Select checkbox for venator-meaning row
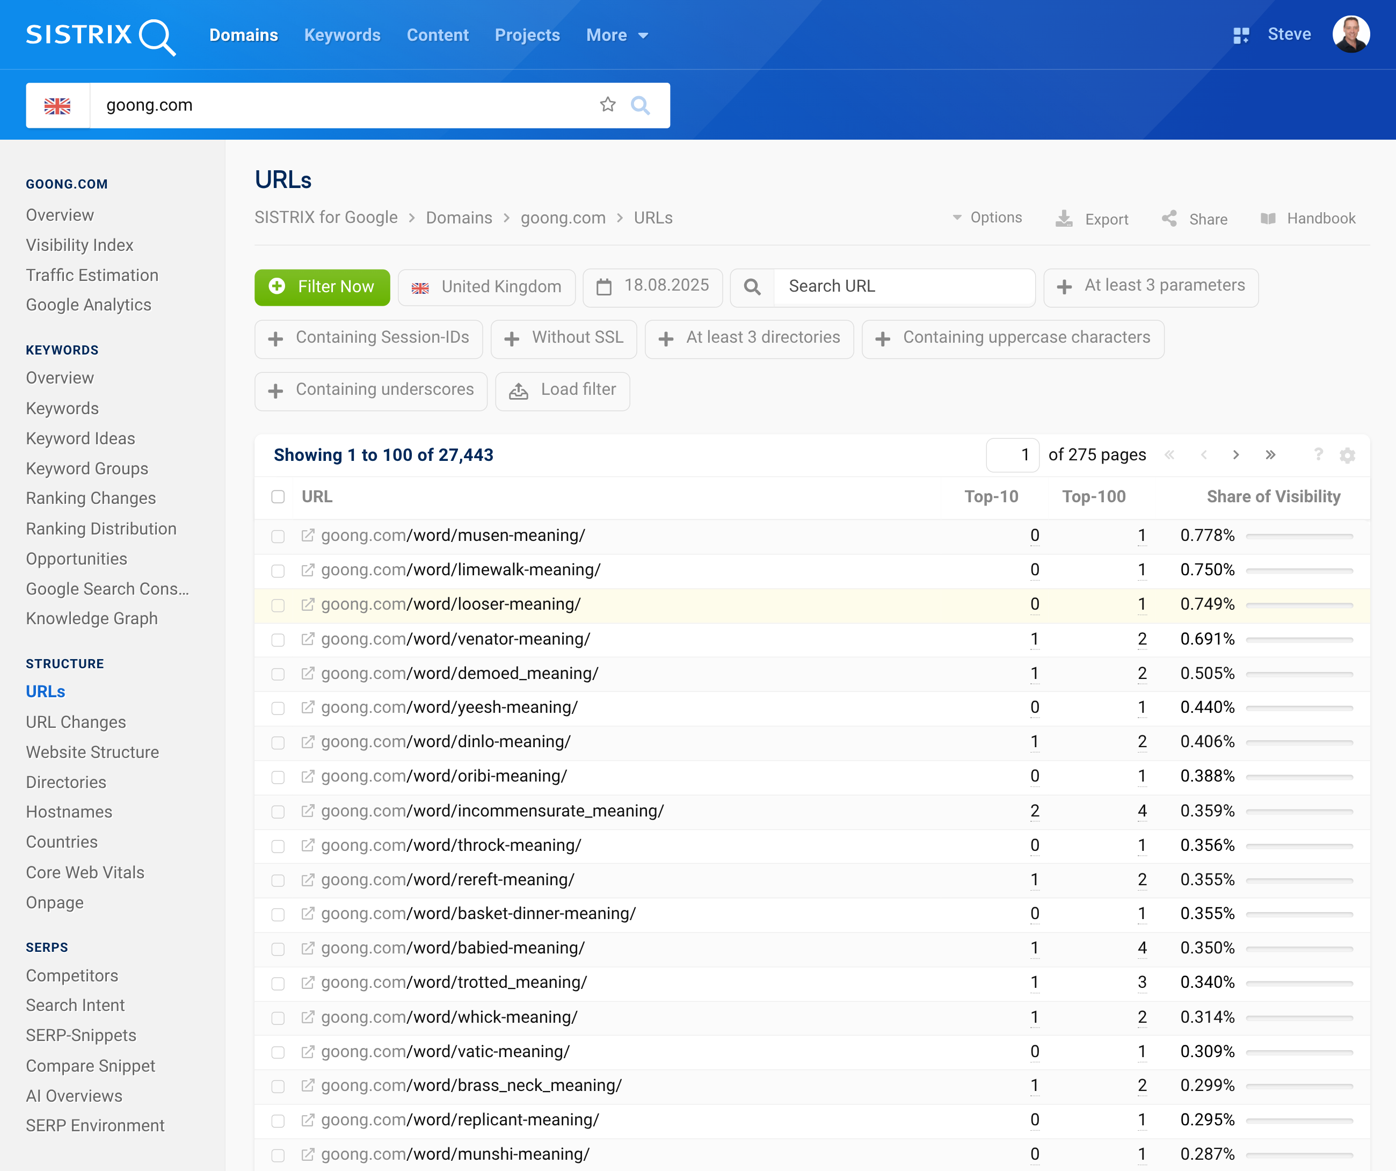This screenshot has width=1396, height=1171. click(x=278, y=640)
